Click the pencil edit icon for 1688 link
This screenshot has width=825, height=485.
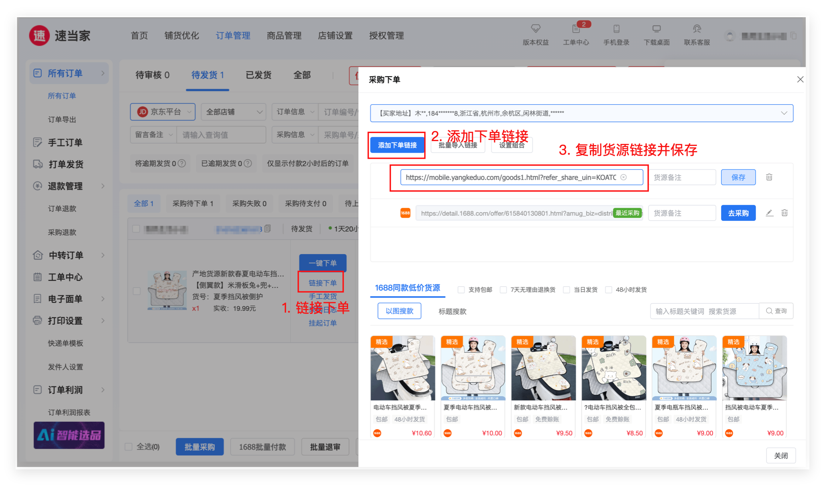coord(769,213)
